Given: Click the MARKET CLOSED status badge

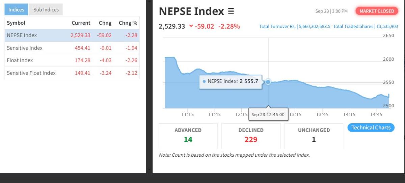Looking at the screenshot, I should click(377, 11).
